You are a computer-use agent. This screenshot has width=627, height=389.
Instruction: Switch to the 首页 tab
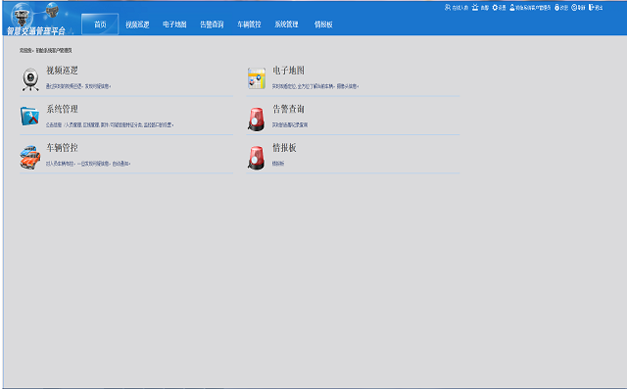tap(100, 24)
